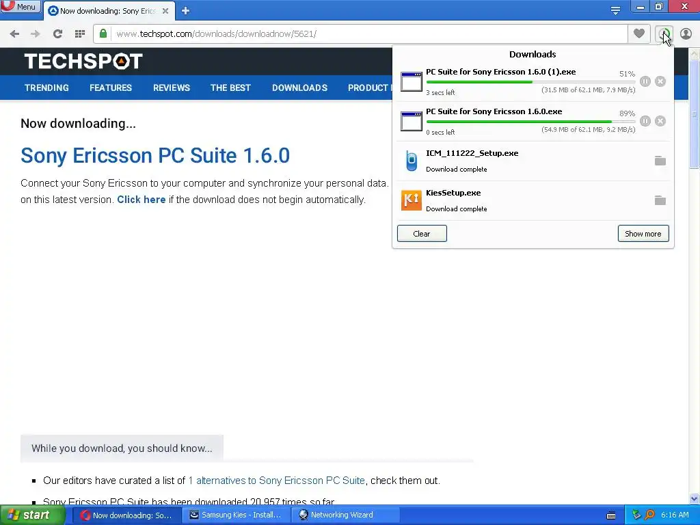Cancel PC Suite 1.6.0 (1).exe download
The width and height of the screenshot is (700, 525).
[660, 81]
